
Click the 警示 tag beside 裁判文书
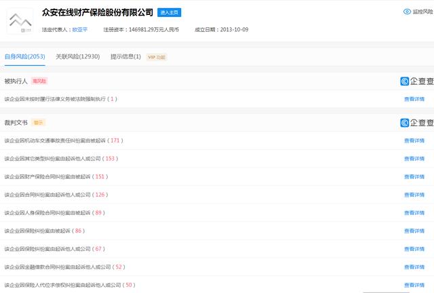pos(39,123)
